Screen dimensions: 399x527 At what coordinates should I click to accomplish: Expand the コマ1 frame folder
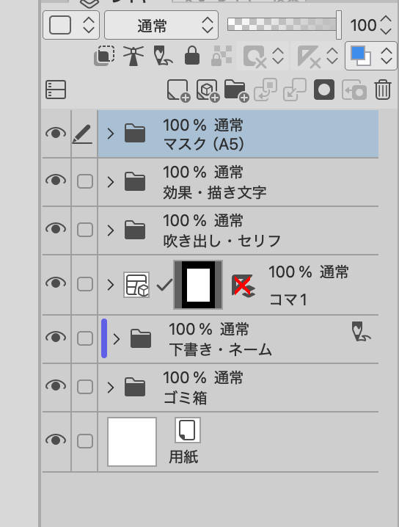click(x=111, y=285)
